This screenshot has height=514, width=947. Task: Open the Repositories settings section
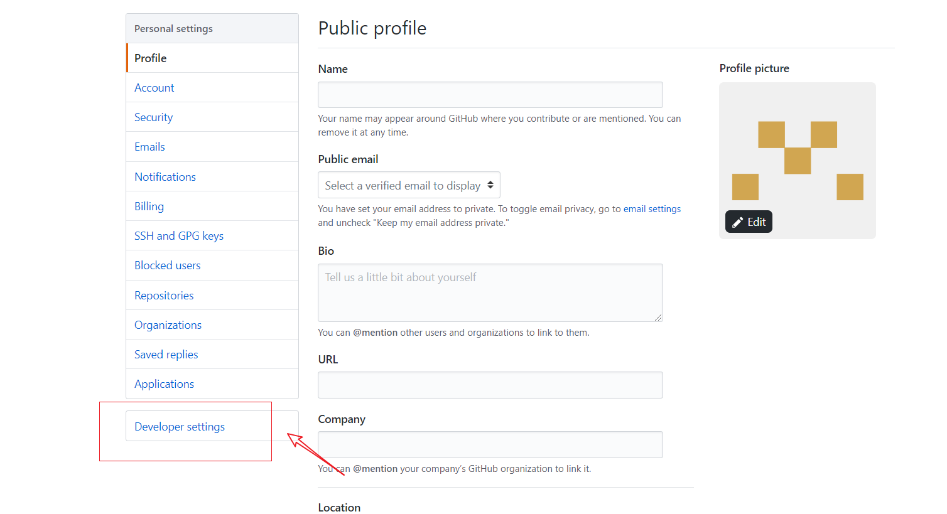[x=212, y=295]
